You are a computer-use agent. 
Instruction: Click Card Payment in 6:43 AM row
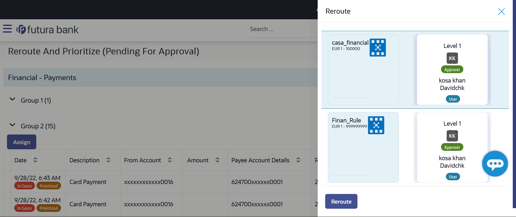coord(88,182)
